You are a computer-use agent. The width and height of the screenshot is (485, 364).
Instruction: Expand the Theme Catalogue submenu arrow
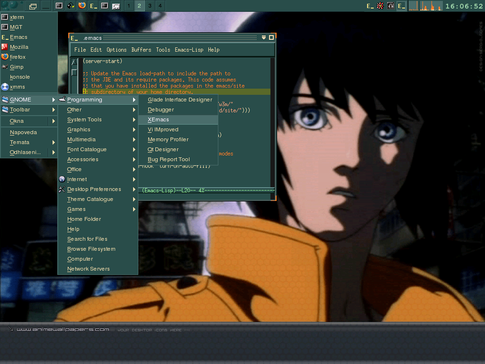tap(134, 199)
